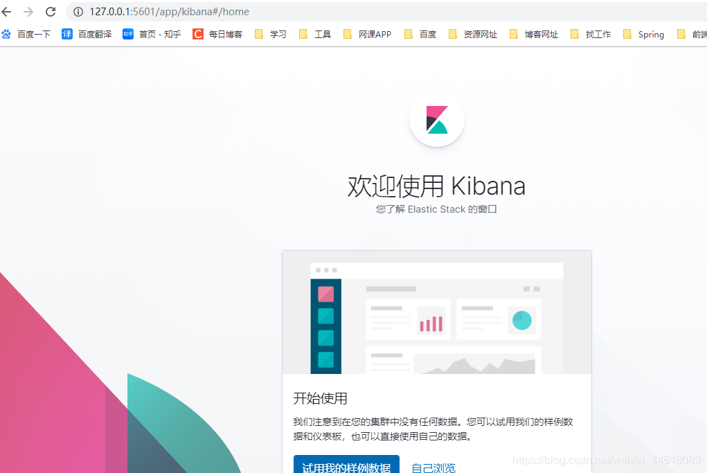This screenshot has width=707, height=473.
Task: Open the 每日博客 bookmark
Action: [x=217, y=34]
